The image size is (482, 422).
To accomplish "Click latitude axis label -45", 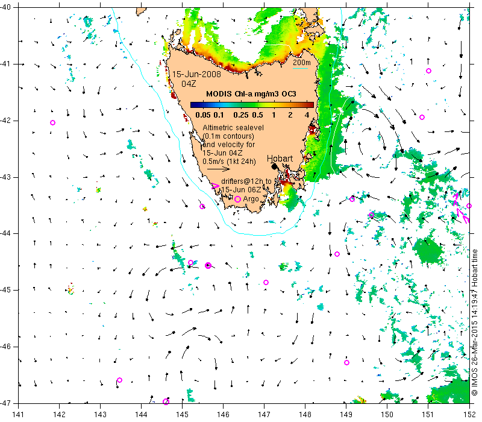I will [5, 290].
